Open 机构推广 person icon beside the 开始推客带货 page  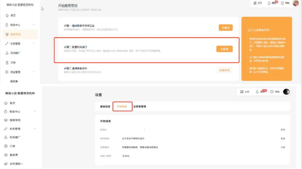7,53
